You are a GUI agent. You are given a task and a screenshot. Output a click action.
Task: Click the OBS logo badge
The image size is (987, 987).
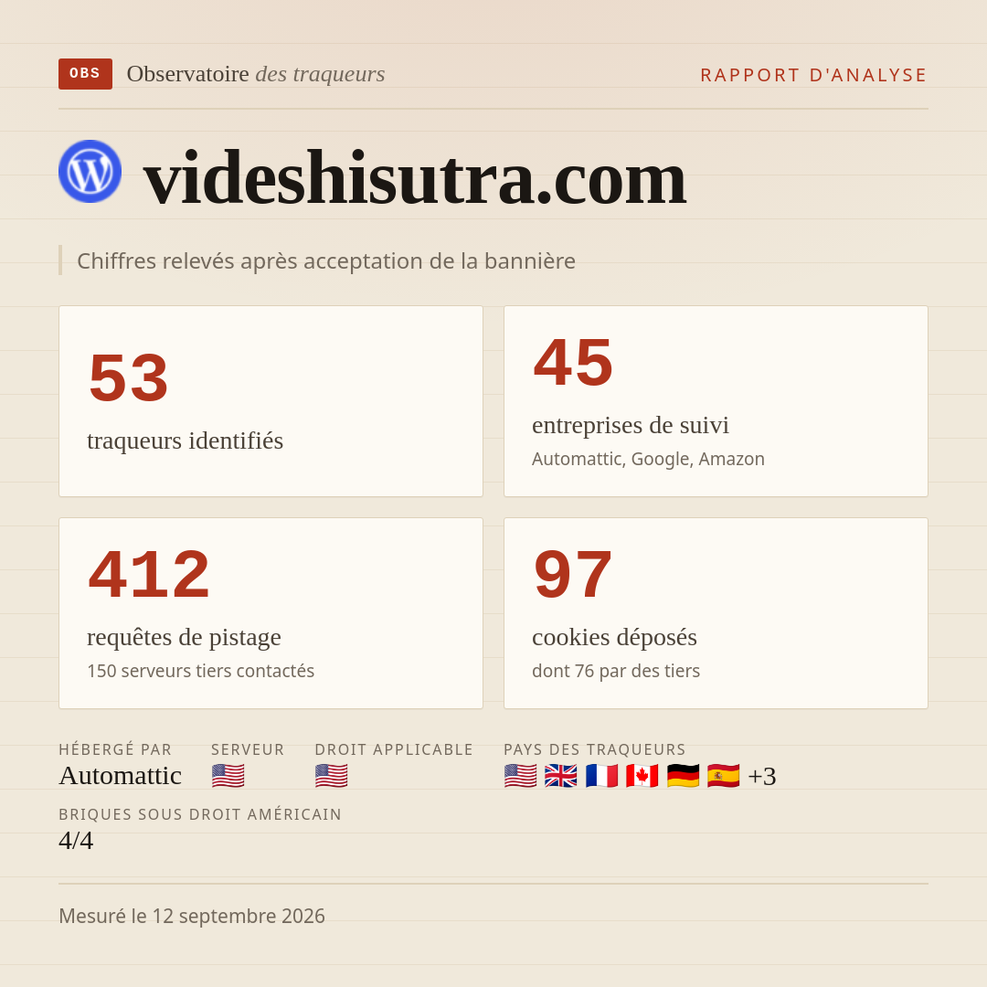coord(85,74)
